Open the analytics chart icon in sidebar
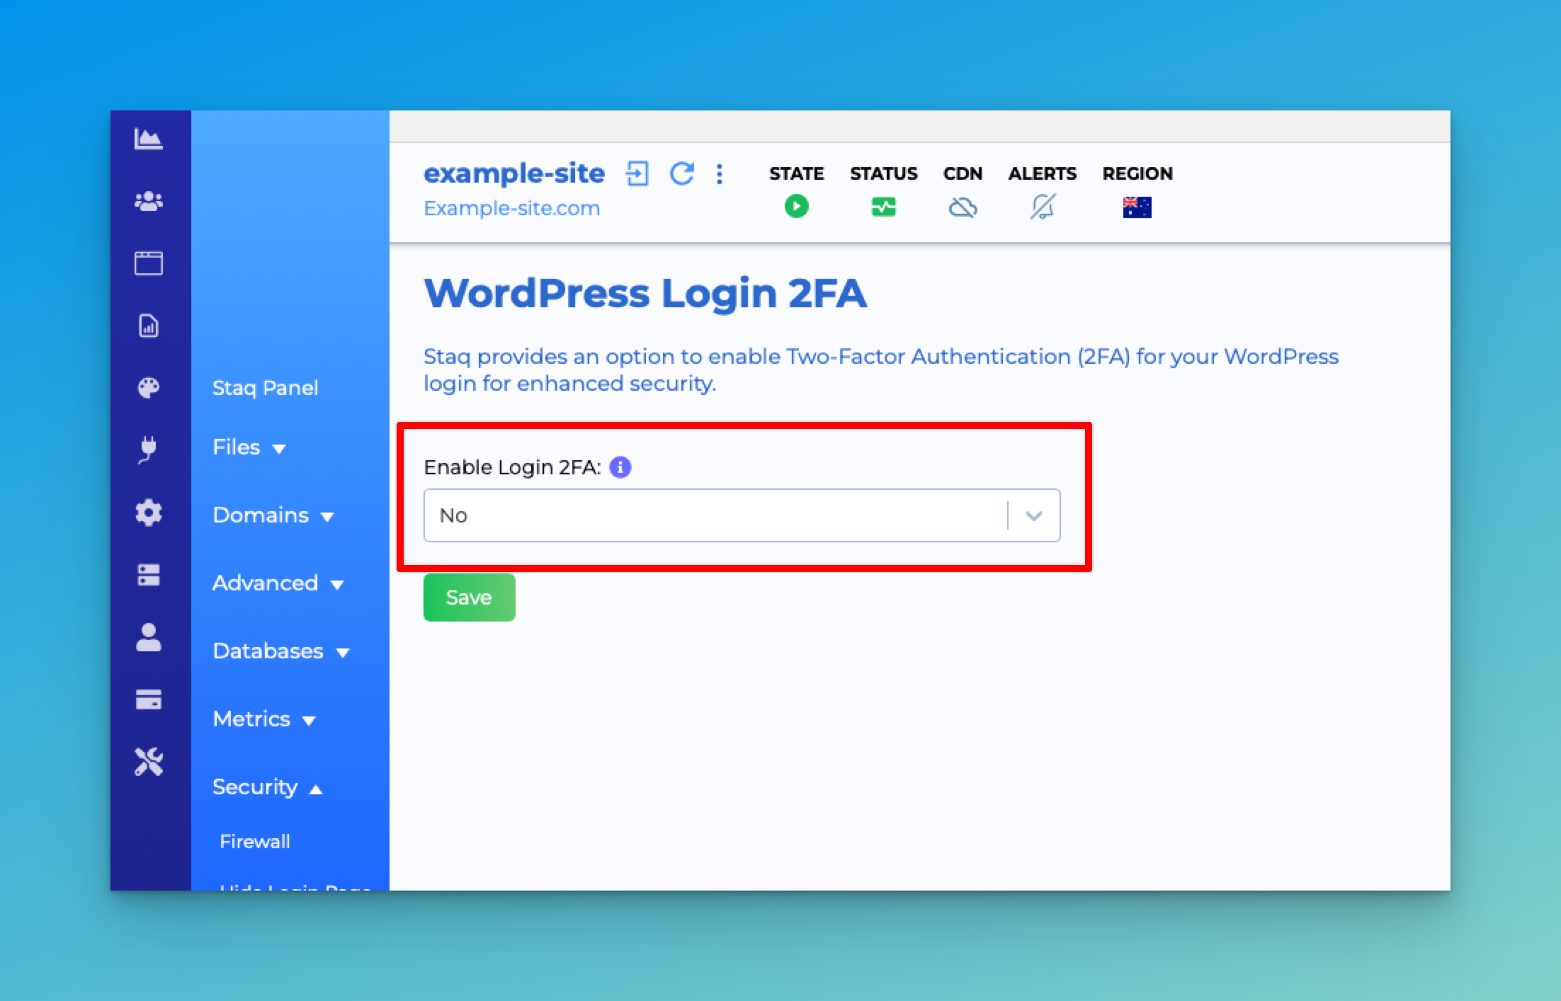Viewport: 1561px width, 1001px height. (x=149, y=139)
